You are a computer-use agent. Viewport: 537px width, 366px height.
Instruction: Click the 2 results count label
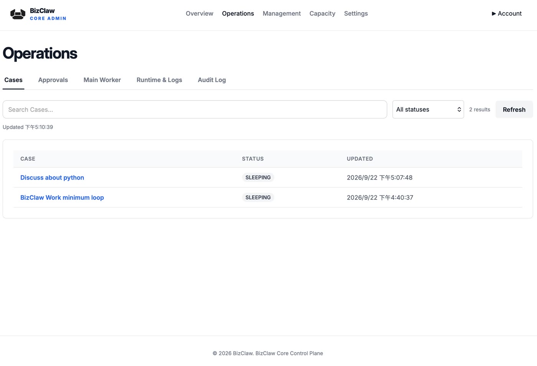click(x=479, y=109)
